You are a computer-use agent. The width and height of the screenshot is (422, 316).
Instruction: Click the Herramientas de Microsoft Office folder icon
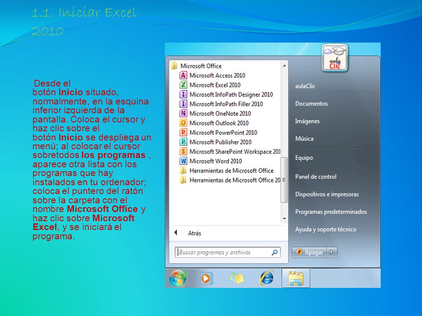pos(183,171)
